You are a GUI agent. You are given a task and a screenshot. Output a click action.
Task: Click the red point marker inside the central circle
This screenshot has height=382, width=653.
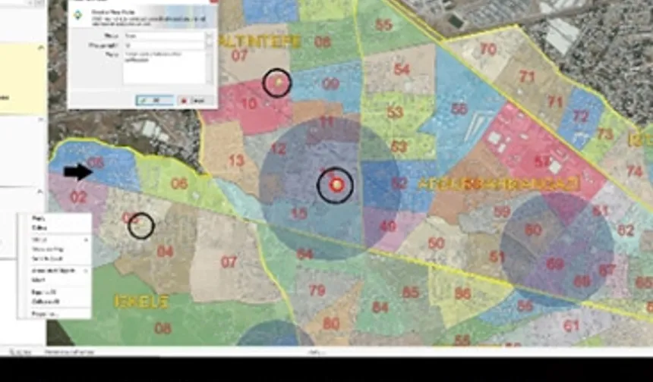[336, 184]
